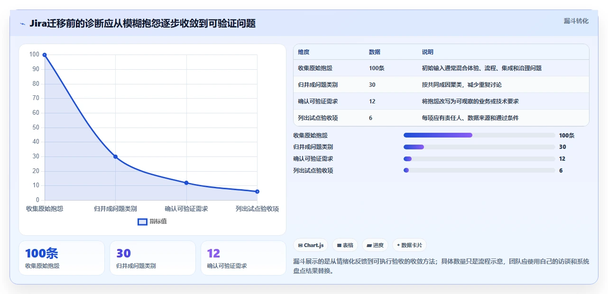Click the page title starting with Jira迁移前
Viewport: 608px width, 294px height.
[142, 24]
